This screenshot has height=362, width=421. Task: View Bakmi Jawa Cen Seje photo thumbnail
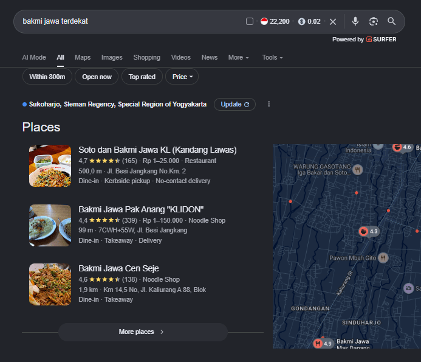50,285
